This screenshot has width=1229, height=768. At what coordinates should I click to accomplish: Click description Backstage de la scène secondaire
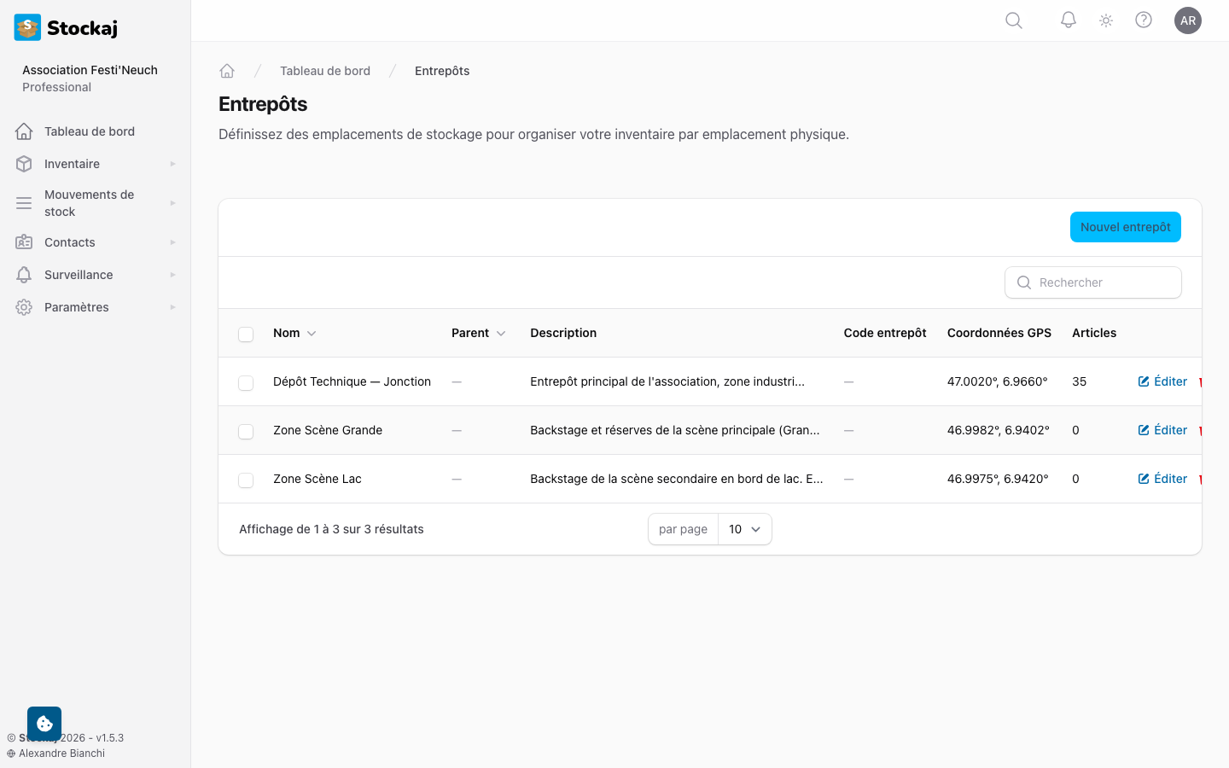677,479
